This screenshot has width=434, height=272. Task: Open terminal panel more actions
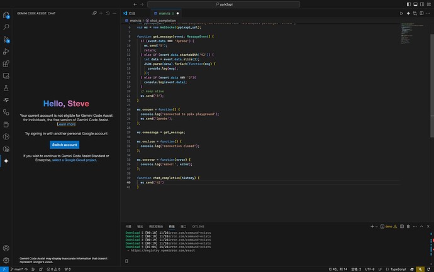415,226
